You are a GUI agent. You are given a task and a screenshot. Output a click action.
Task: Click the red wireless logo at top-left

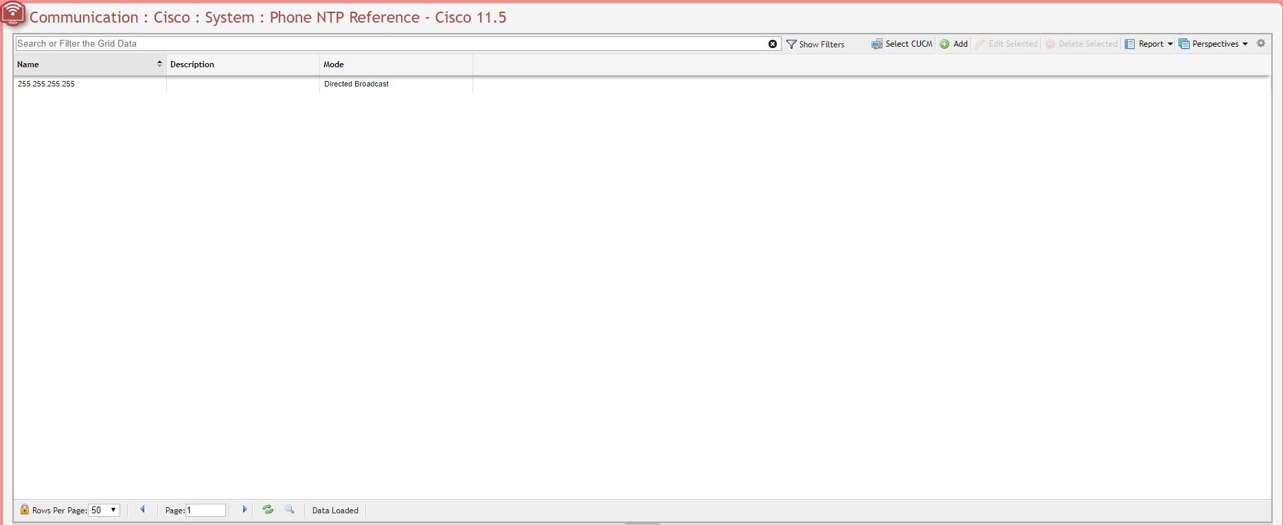(x=13, y=14)
